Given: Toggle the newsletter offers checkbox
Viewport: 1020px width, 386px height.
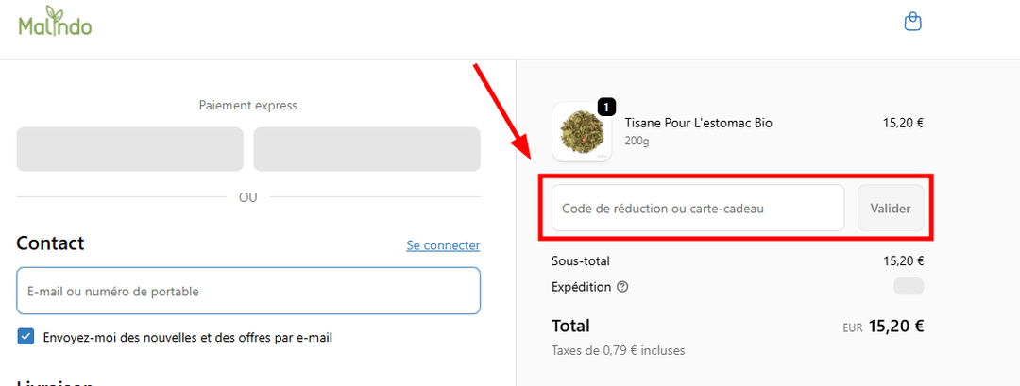Looking at the screenshot, I should (x=26, y=337).
